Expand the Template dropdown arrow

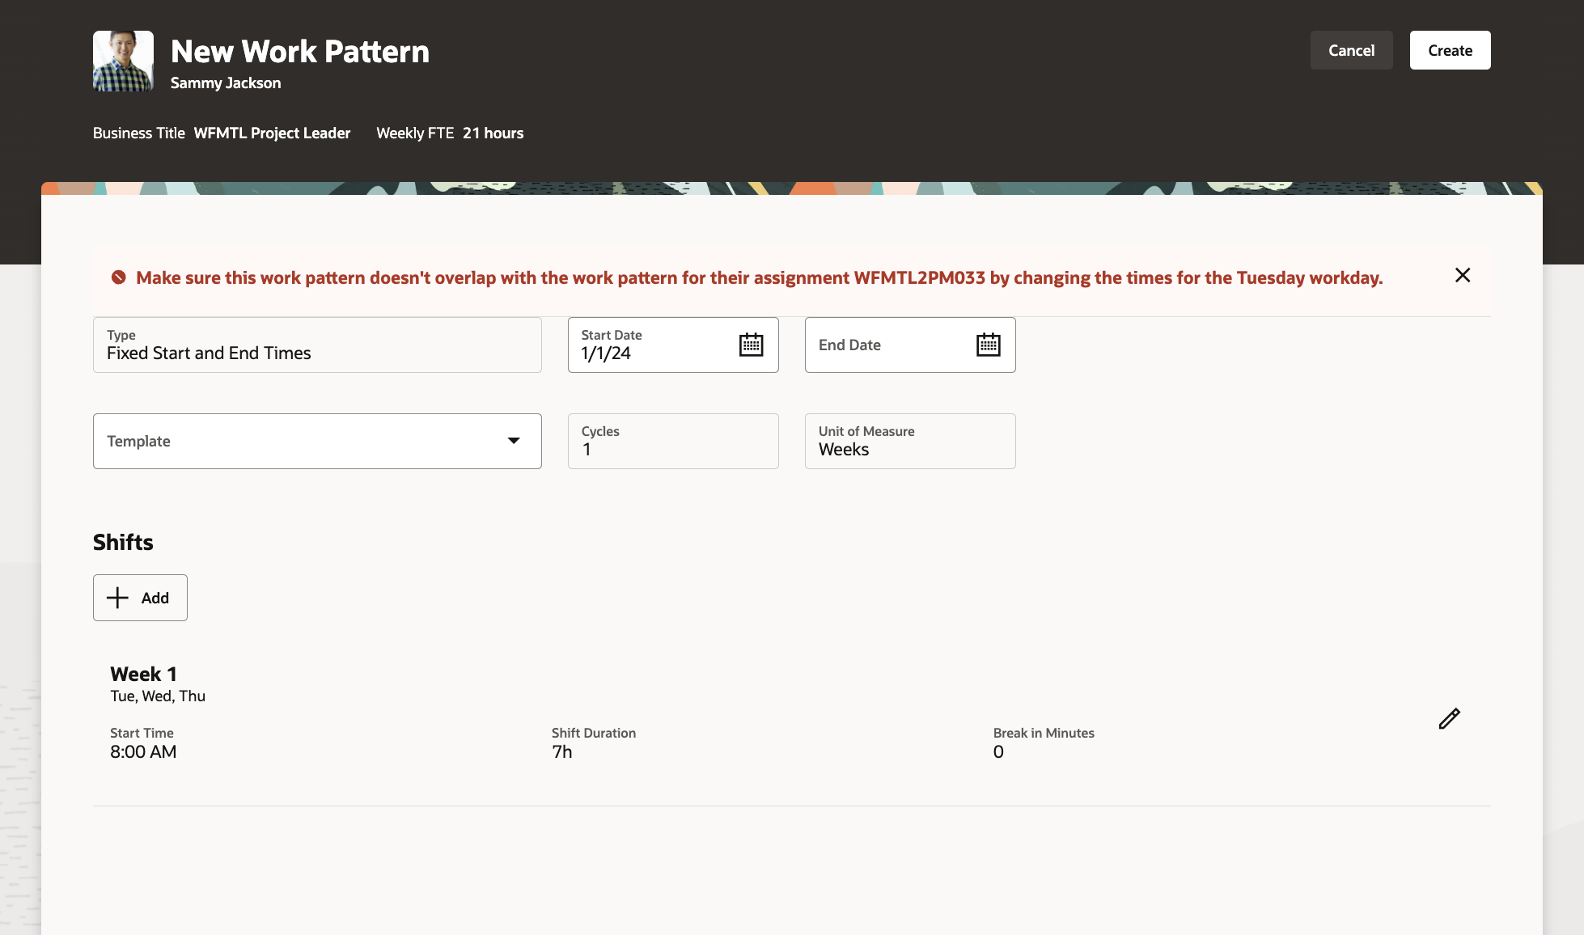(x=514, y=441)
